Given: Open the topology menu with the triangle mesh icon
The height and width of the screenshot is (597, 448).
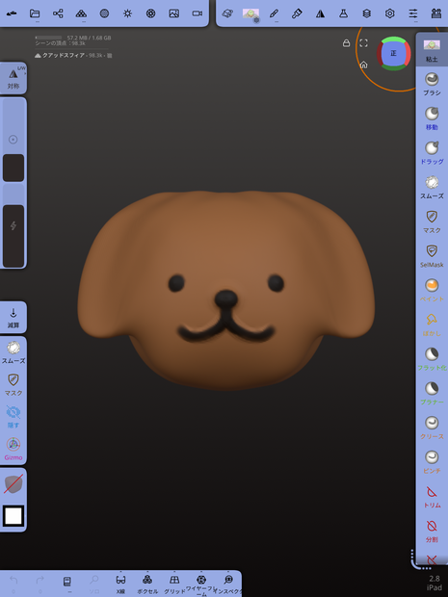Looking at the screenshot, I should point(81,13).
